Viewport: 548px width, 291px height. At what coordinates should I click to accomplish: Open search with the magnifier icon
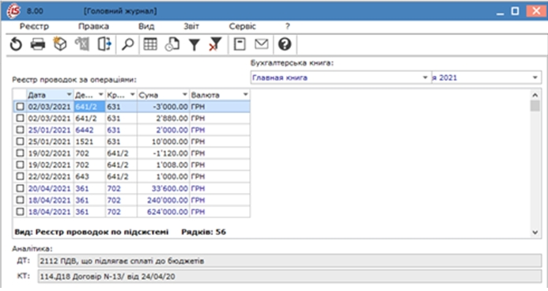point(128,44)
